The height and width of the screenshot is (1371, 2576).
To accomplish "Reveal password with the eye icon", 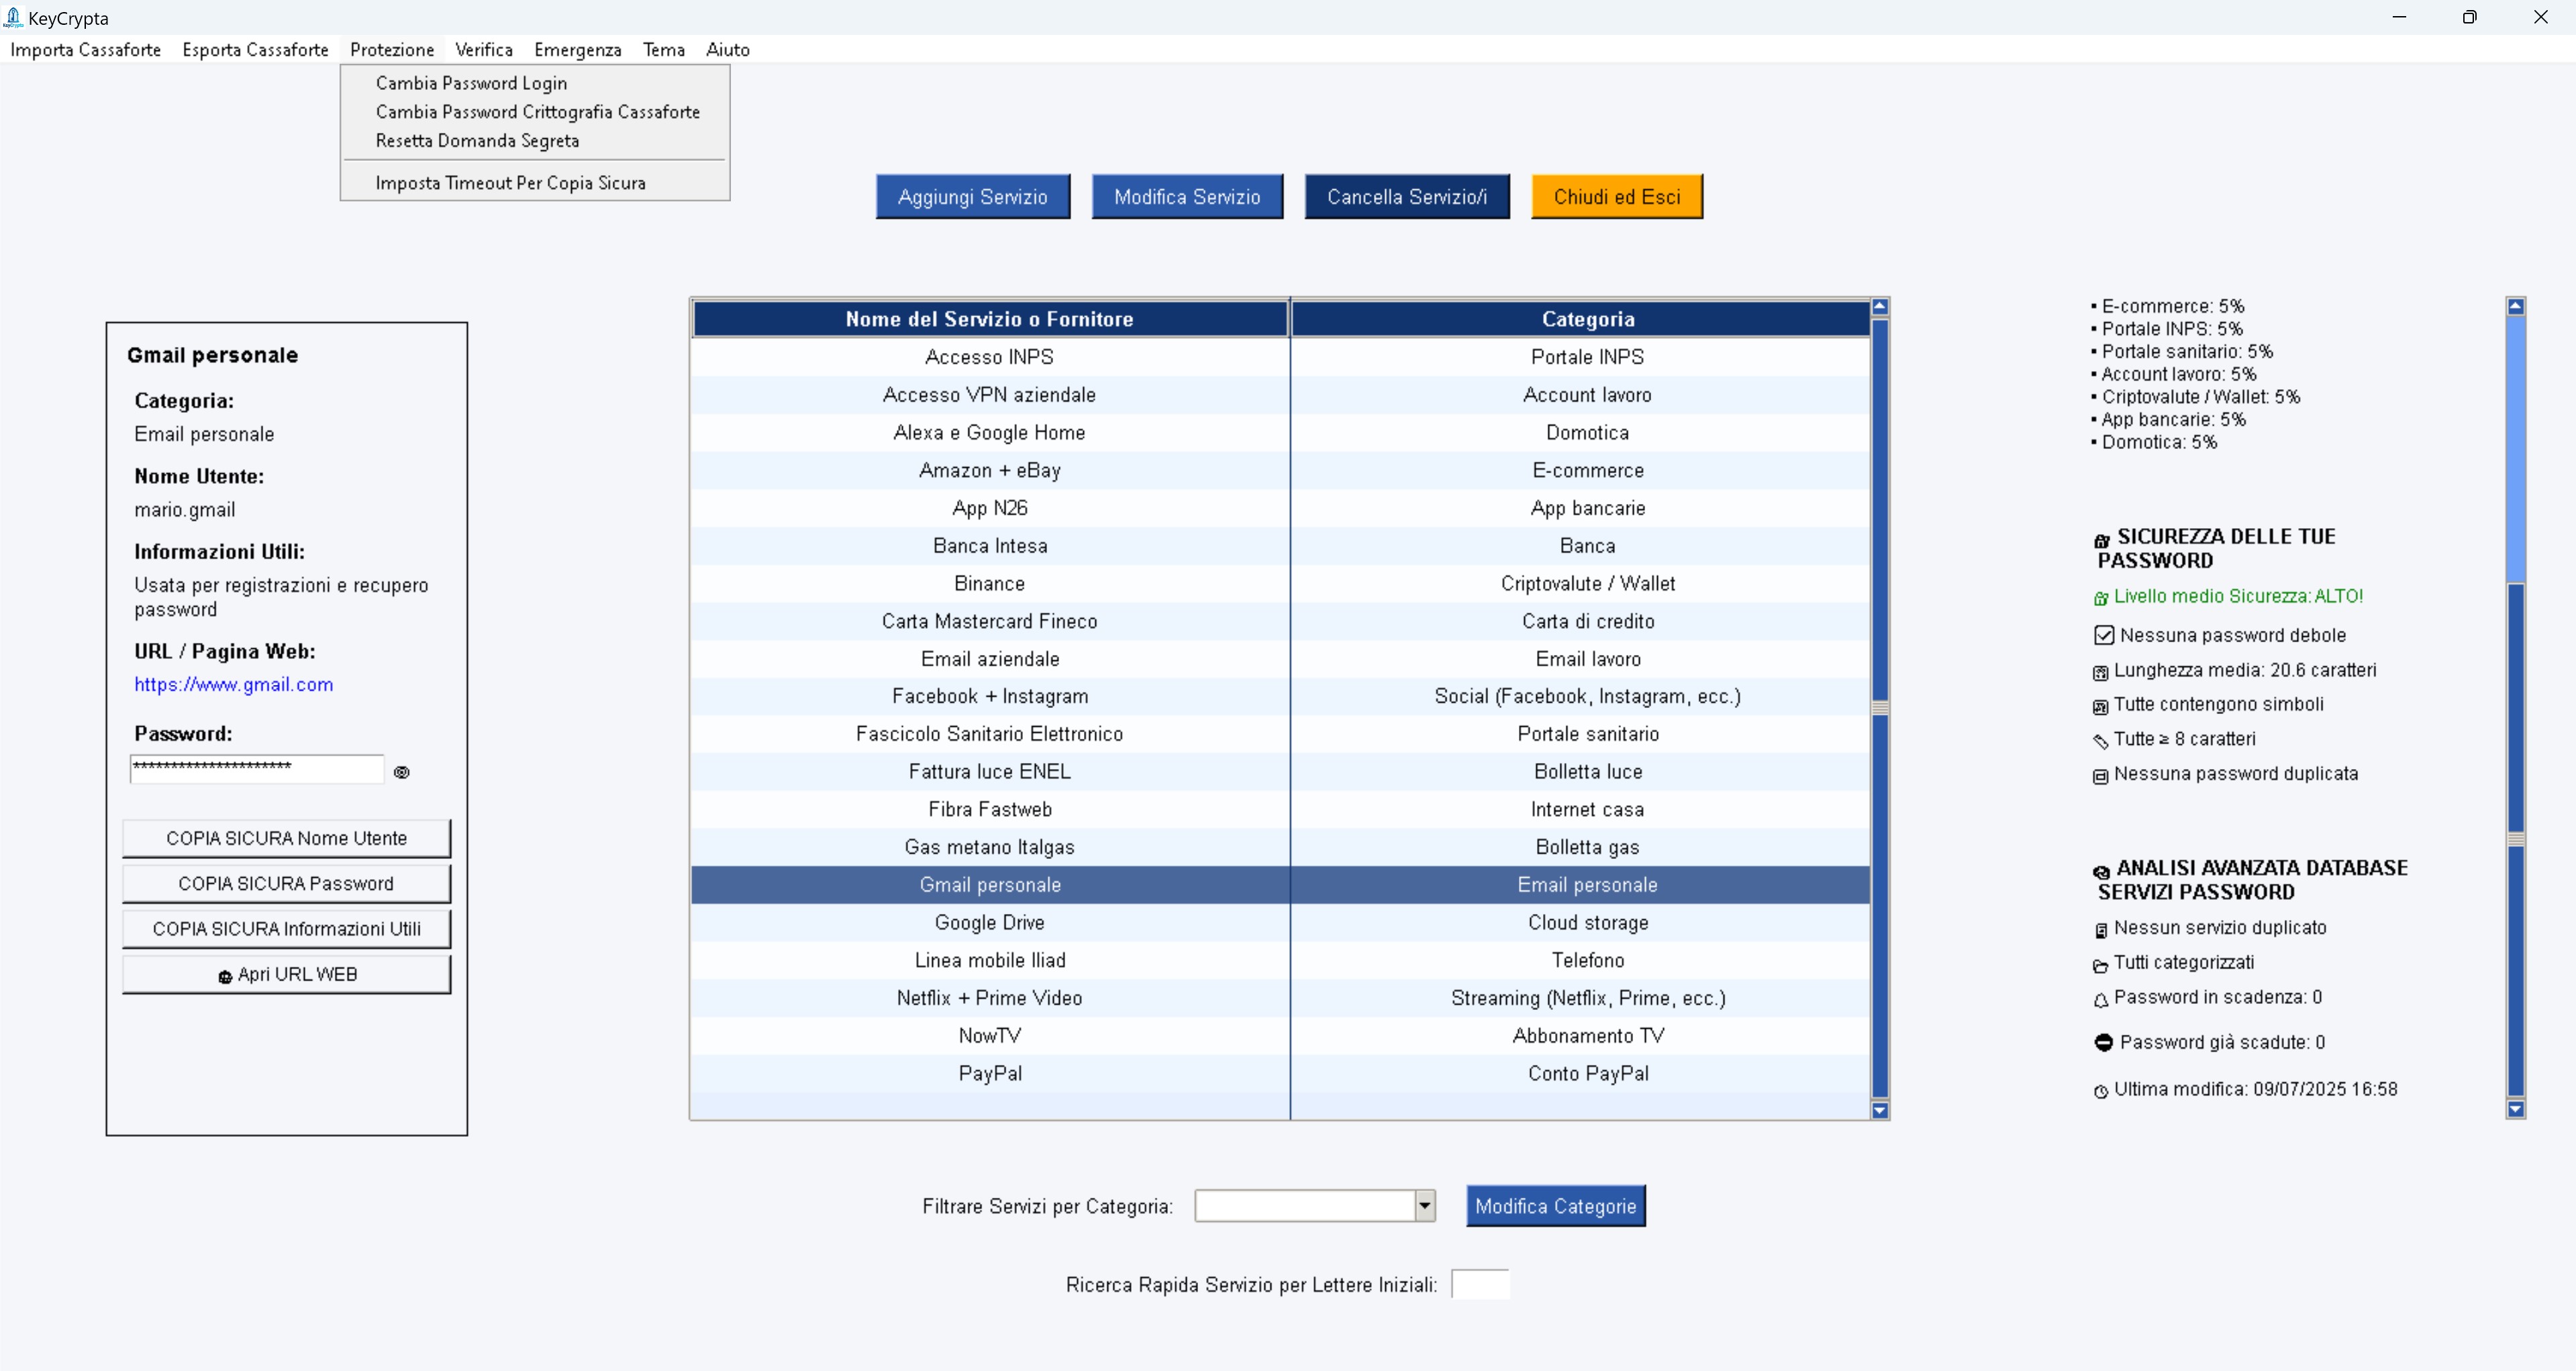I will tap(402, 772).
